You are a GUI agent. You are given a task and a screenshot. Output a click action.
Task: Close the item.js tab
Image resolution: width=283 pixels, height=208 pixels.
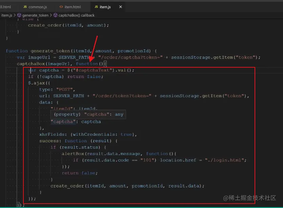121,7
